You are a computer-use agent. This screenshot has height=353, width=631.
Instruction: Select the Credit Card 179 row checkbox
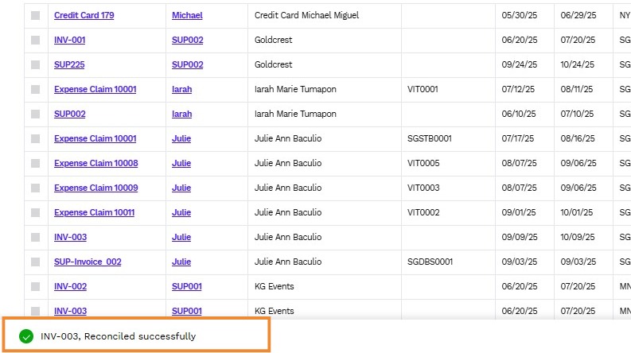tap(36, 15)
